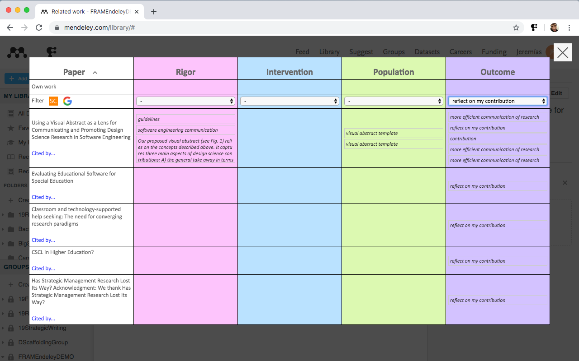Click the Google search filter icon
579x361 pixels.
point(67,101)
